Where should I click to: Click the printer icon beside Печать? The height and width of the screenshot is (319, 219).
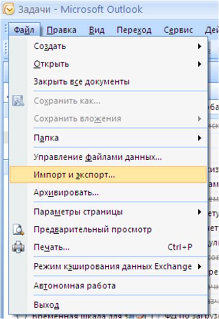click(18, 247)
